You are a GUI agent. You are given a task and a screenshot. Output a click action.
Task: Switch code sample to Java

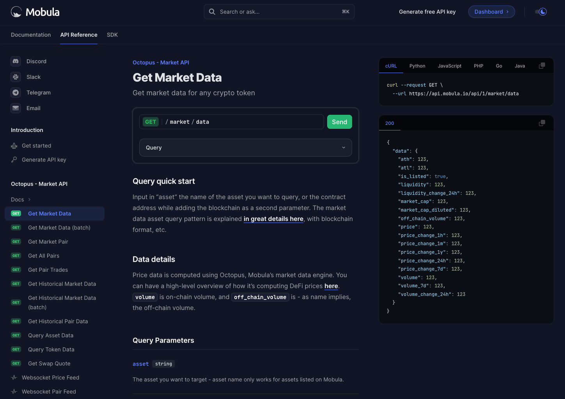click(520, 66)
